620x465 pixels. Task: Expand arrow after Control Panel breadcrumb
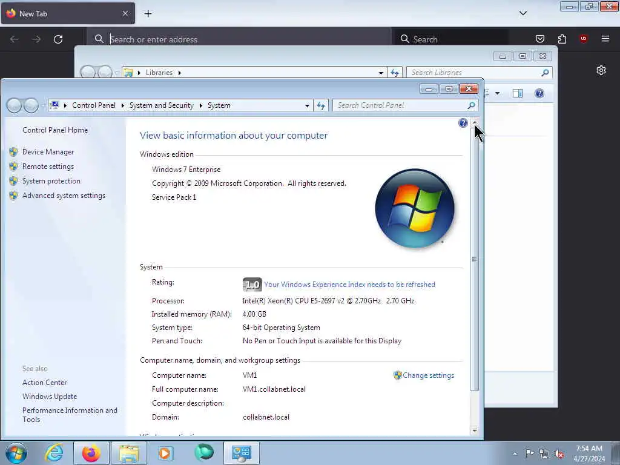122,105
